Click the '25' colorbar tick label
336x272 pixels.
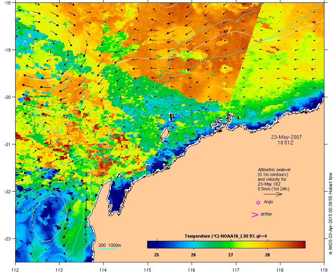tap(157, 255)
